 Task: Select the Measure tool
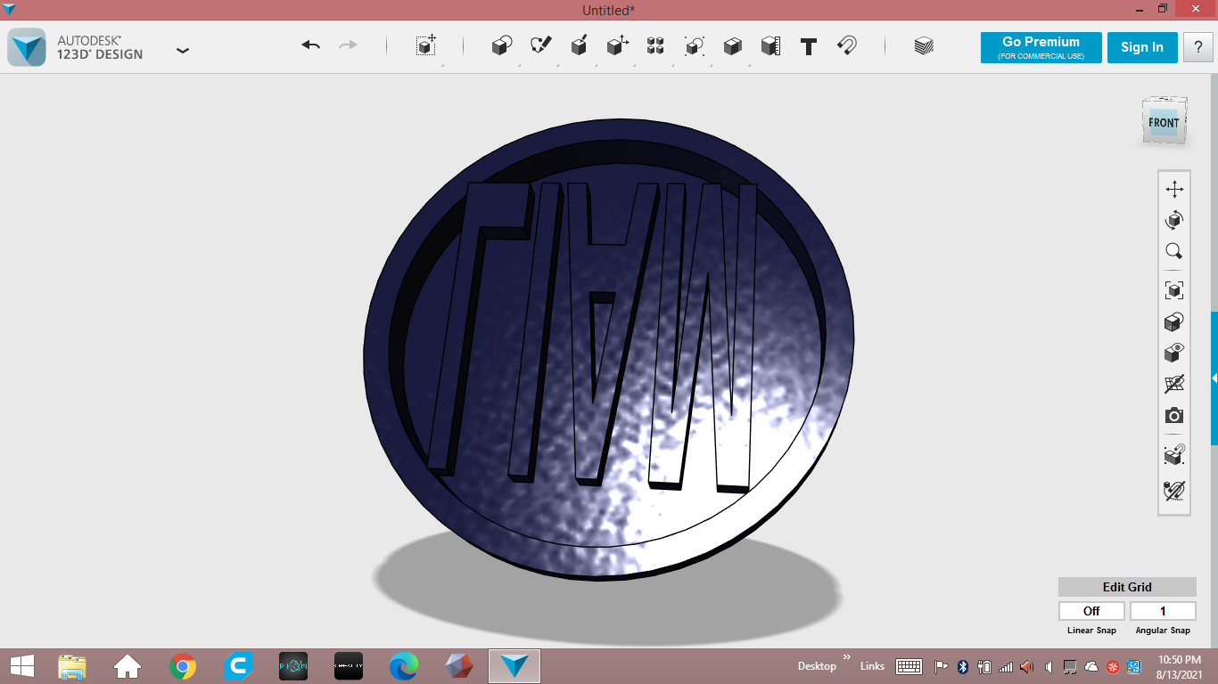[x=770, y=45]
